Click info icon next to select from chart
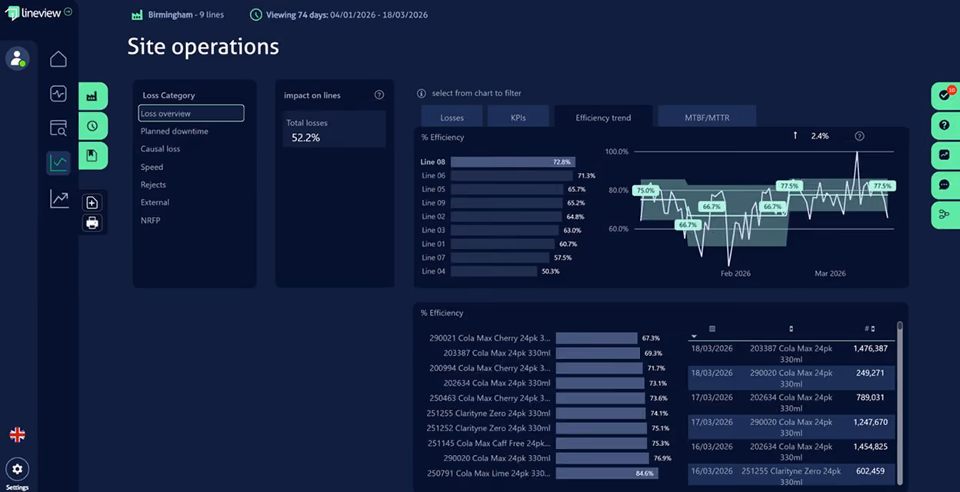This screenshot has width=960, height=492. [422, 94]
